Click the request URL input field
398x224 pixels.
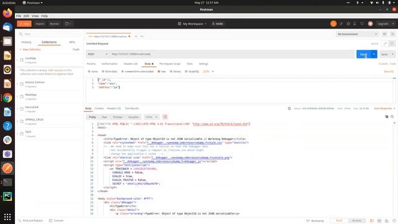coord(232,54)
